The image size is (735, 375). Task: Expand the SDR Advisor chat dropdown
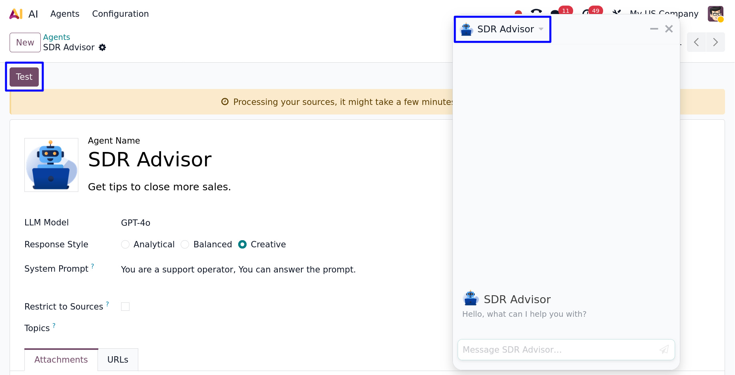point(541,29)
